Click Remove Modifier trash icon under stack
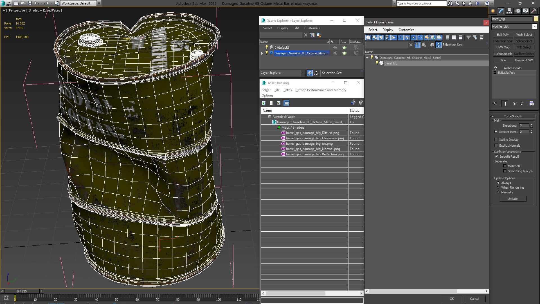Image resolution: width=540 pixels, height=304 pixels. (x=521, y=104)
